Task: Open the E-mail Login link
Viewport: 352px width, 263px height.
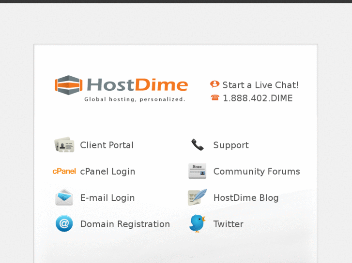Action: click(107, 198)
